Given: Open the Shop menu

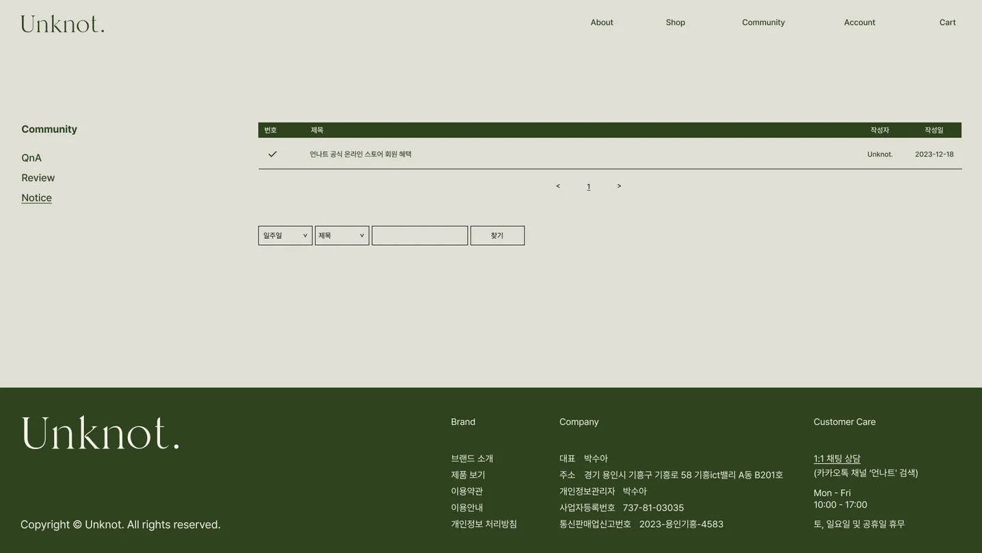Looking at the screenshot, I should [676, 23].
